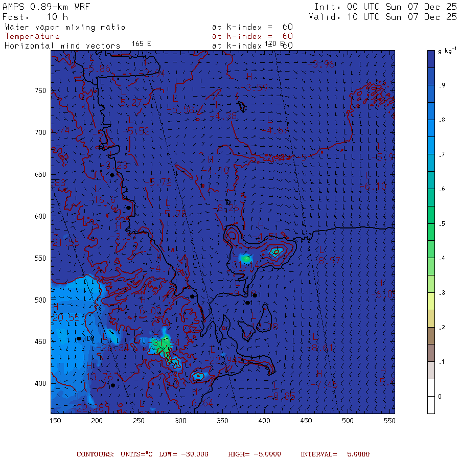Click the '.7' color bar tick label
The width and height of the screenshot is (460, 460).
pos(442,154)
